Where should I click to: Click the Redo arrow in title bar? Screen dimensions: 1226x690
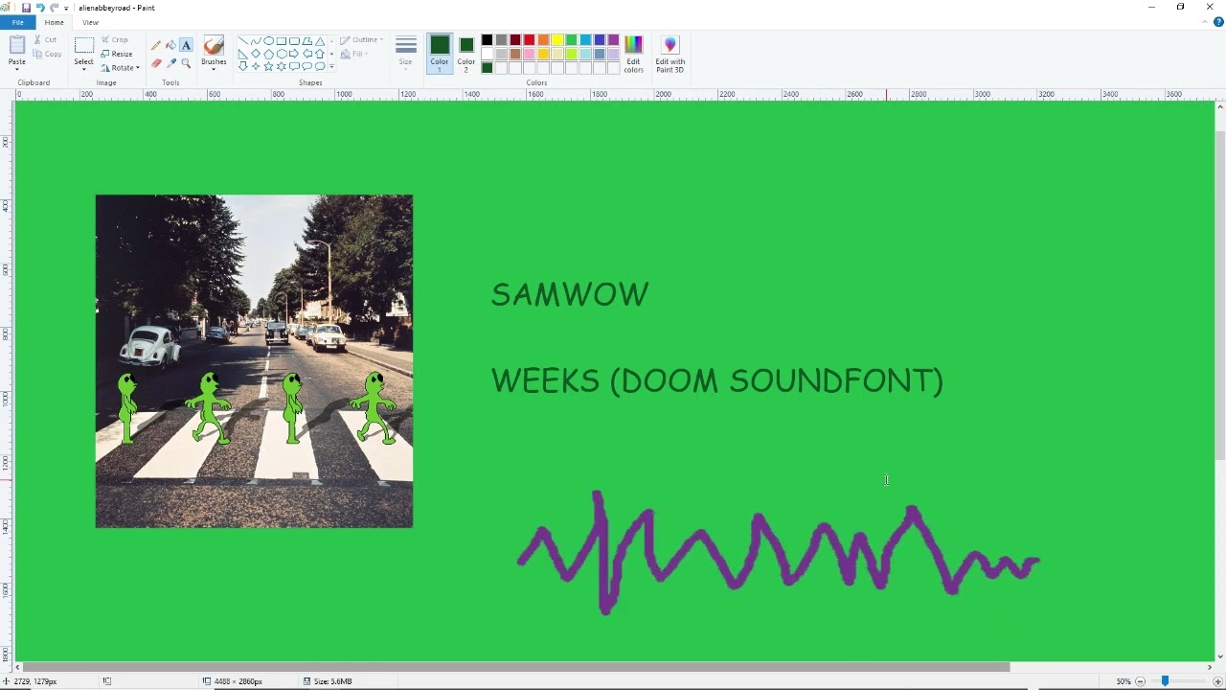tap(55, 8)
